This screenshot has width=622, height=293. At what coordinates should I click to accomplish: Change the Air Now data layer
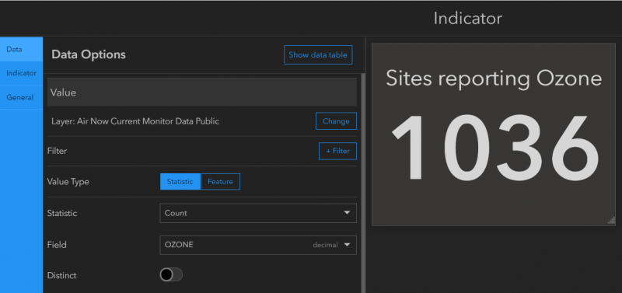pyautogui.click(x=336, y=121)
